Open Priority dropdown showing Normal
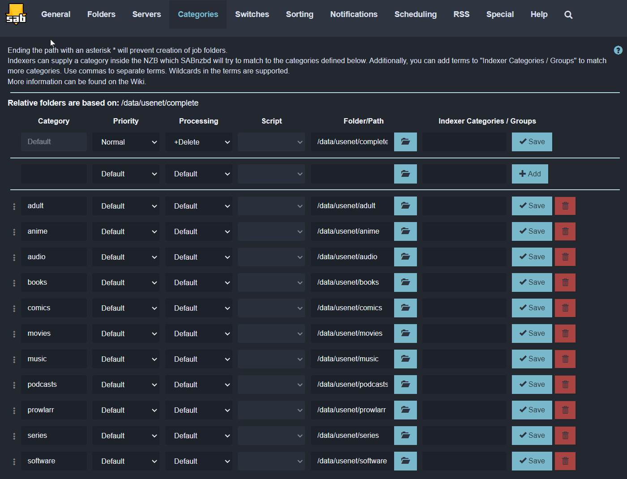The image size is (627, 479). tap(126, 142)
